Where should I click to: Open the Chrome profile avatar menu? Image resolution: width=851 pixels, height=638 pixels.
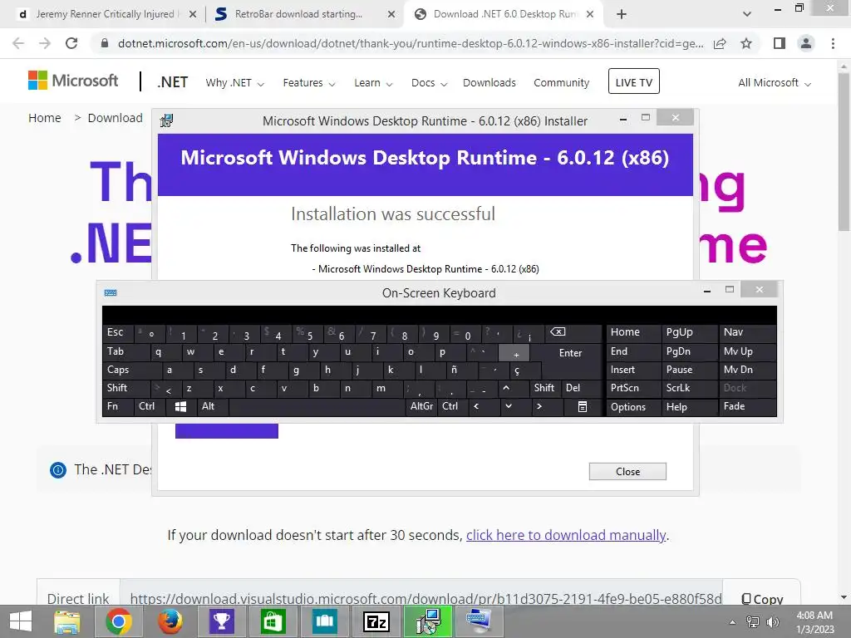coord(806,43)
